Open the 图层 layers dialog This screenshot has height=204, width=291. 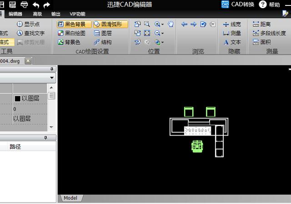(x=103, y=33)
